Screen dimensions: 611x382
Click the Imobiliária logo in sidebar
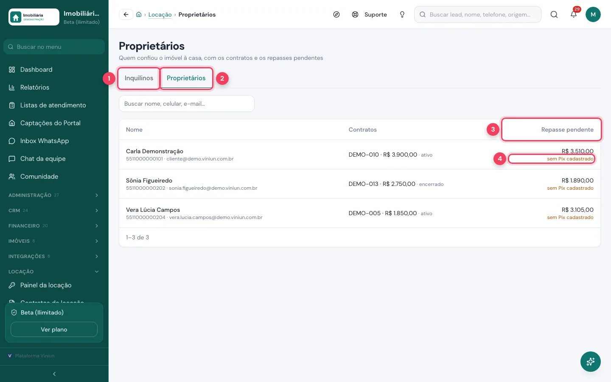pos(34,17)
